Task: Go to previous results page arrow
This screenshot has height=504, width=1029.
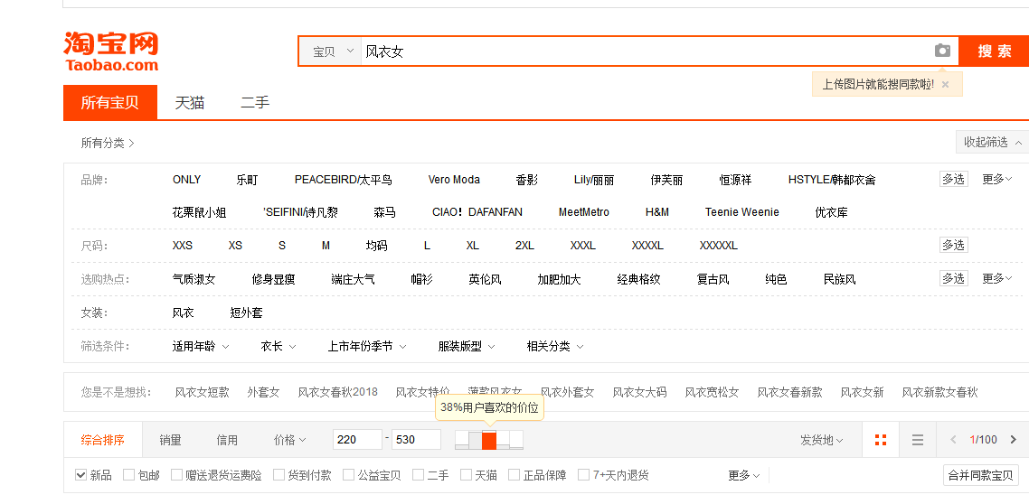Action: point(953,440)
